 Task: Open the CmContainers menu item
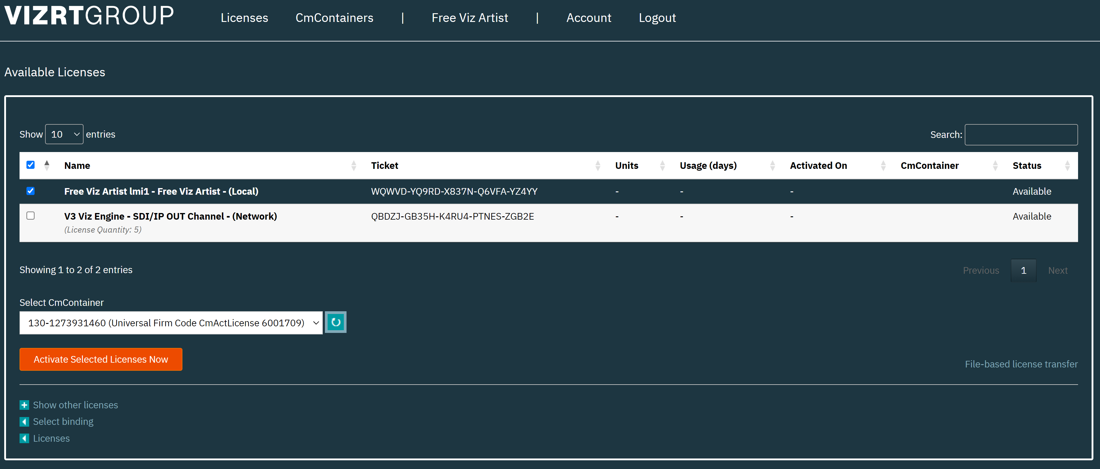pyautogui.click(x=334, y=18)
